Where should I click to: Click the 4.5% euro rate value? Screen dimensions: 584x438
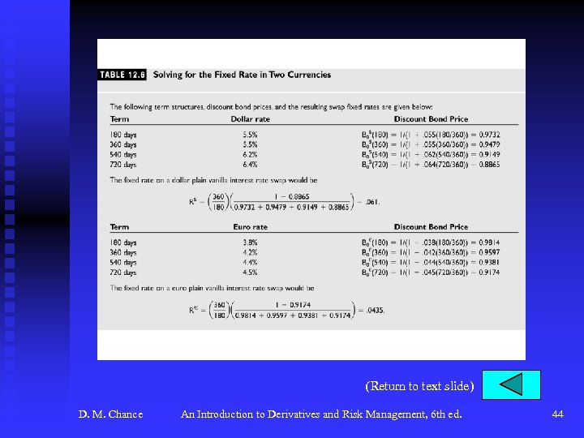[250, 273]
